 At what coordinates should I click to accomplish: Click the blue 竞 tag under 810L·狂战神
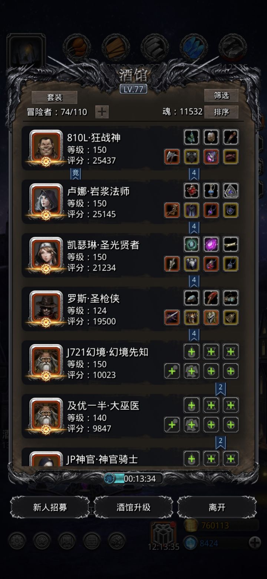(76, 174)
